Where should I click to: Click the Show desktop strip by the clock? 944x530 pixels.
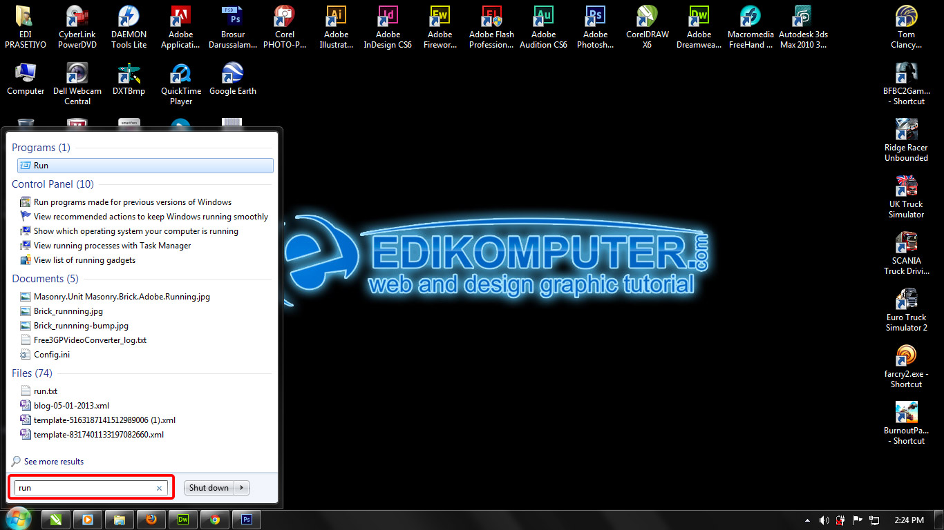coord(939,520)
